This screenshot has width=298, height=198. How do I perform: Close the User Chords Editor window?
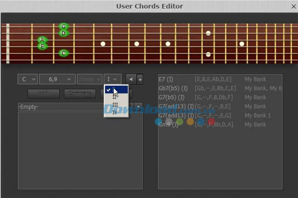click(x=294, y=6)
